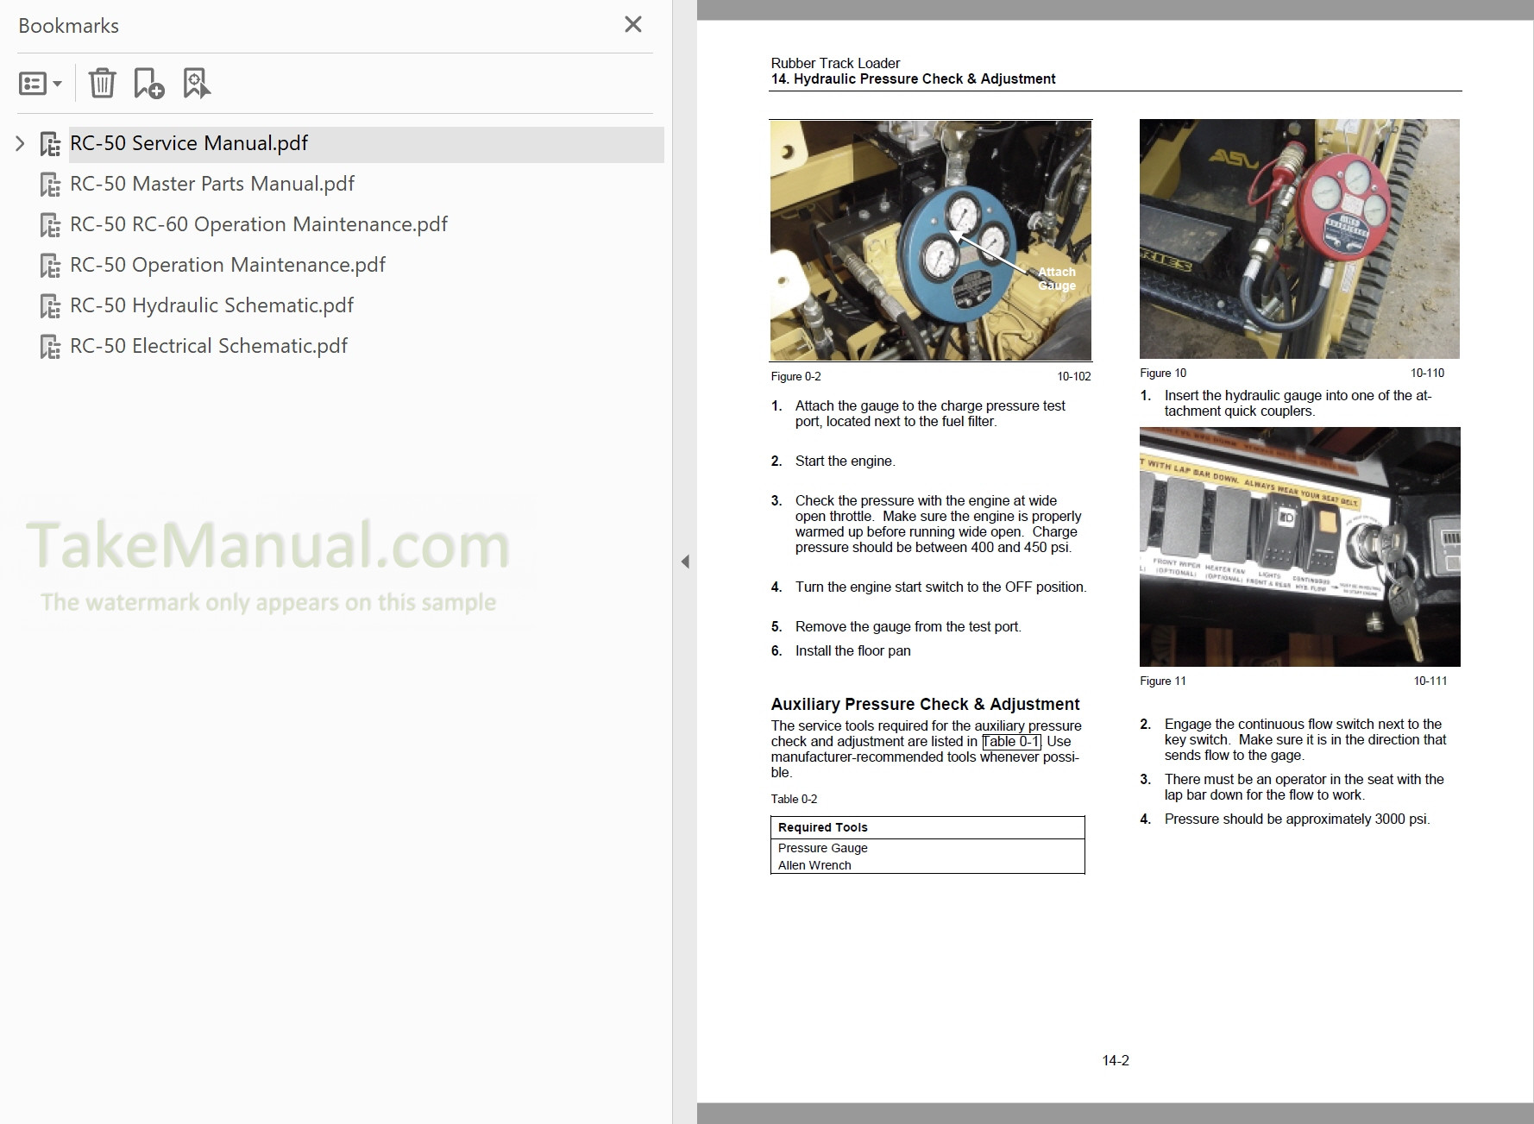Click the PDF icon beside RC-50 Master Parts Manual.pdf

click(50, 184)
